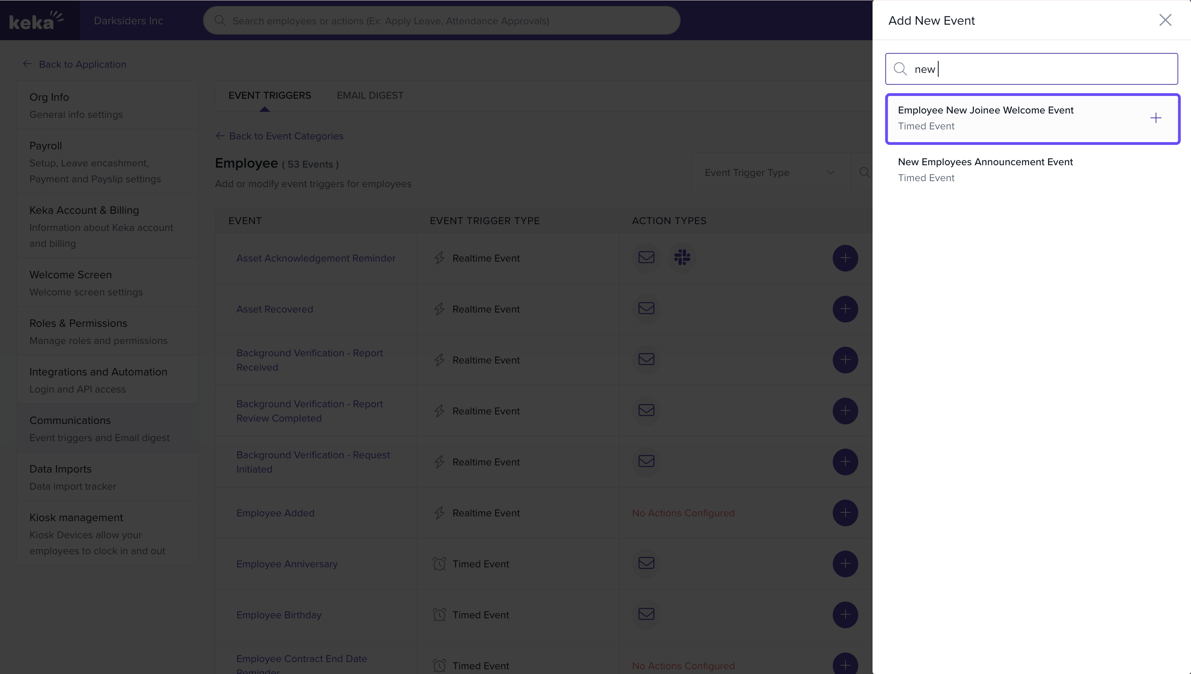Close the Add New Event panel
Viewport: 1191px width, 674px height.
pos(1165,20)
